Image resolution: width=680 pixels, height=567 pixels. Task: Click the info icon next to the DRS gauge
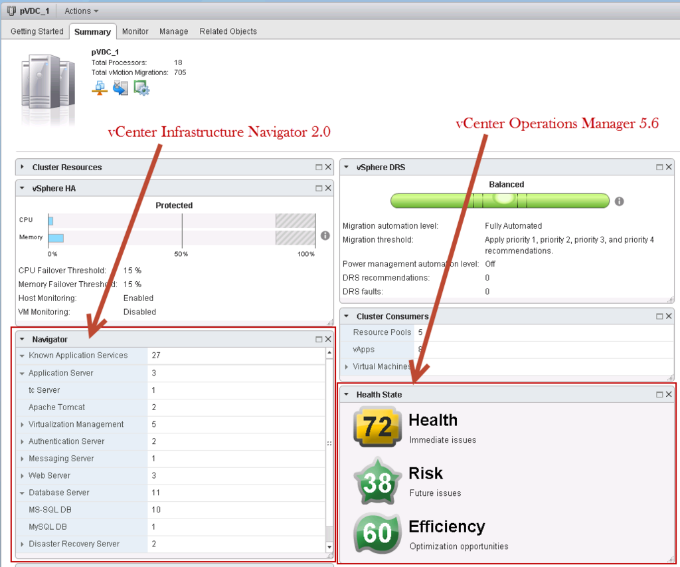coord(619,201)
